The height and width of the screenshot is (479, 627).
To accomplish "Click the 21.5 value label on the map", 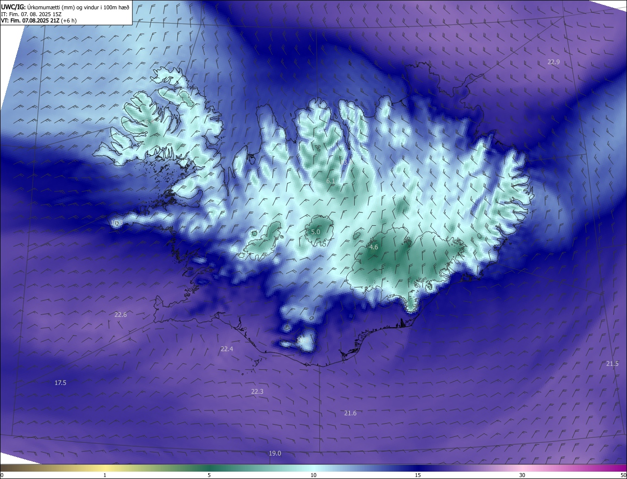I will point(612,363).
